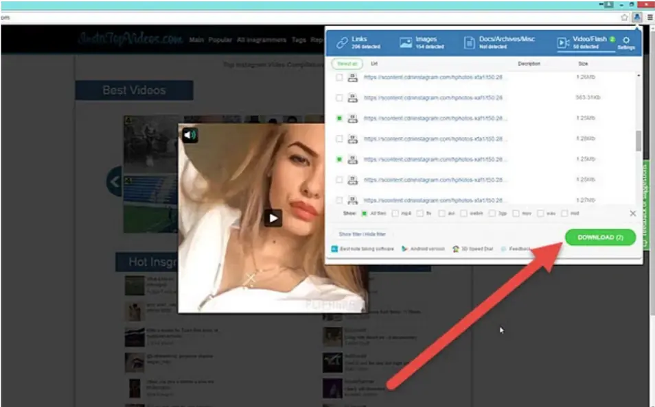Open the Feedback link

coord(516,249)
